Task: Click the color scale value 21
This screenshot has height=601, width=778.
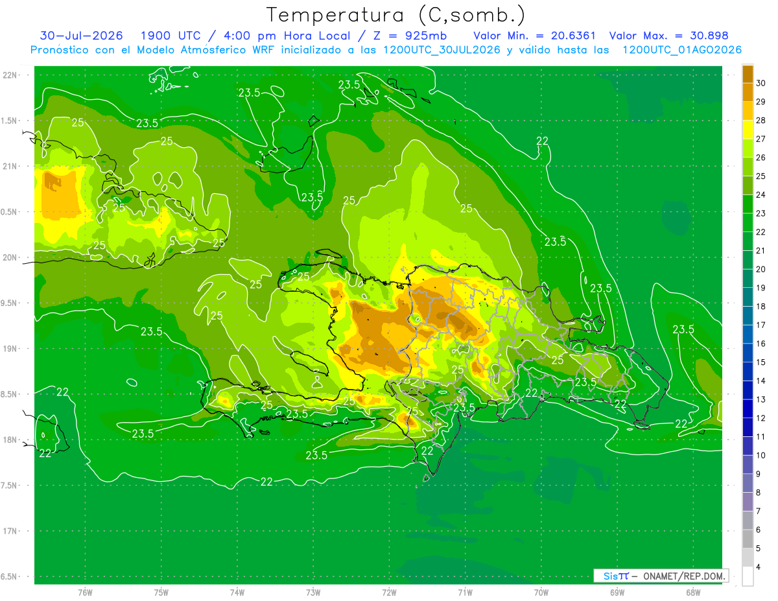Action: [761, 251]
